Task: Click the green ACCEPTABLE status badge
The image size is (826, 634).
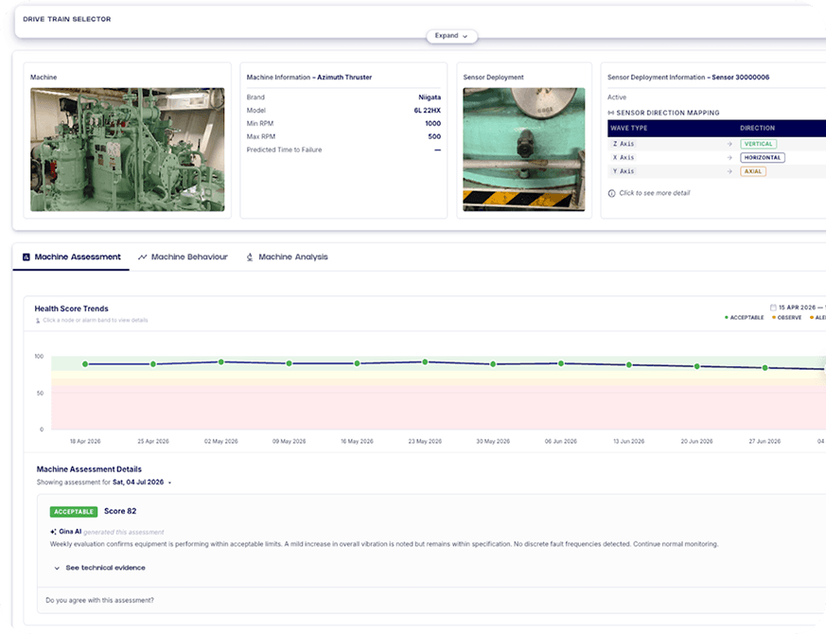Action: pos(74,512)
